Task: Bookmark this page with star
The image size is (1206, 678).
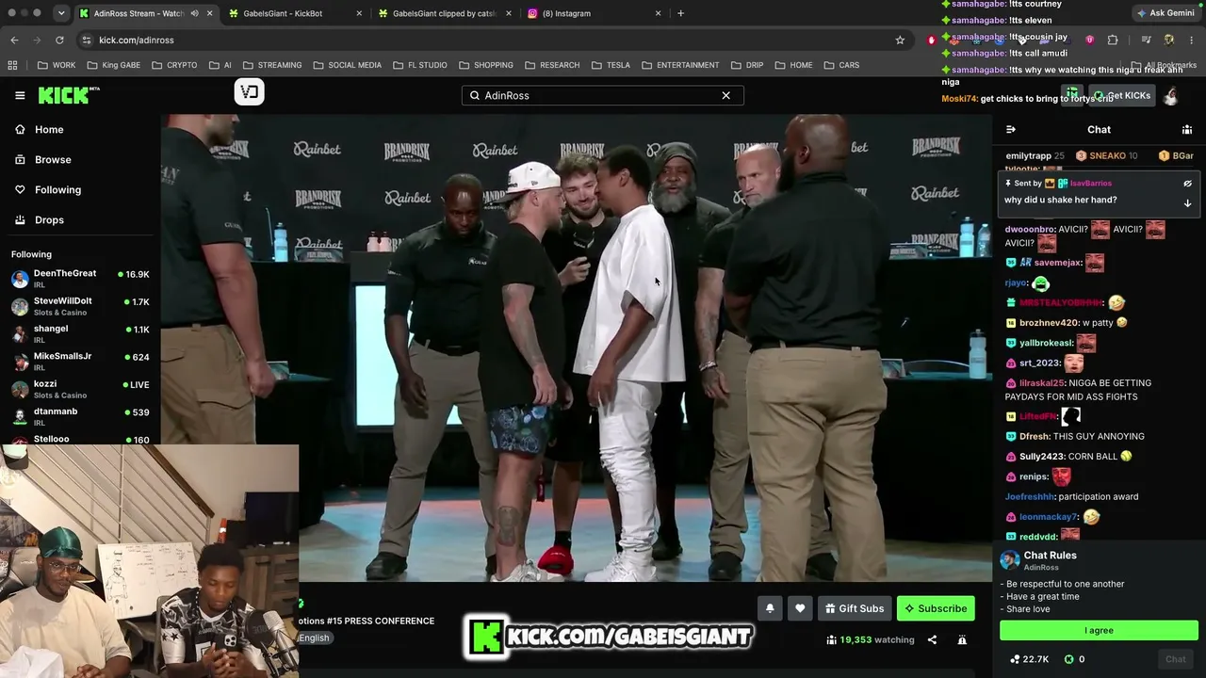Action: (x=900, y=40)
